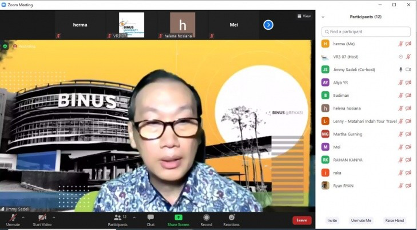417x230 pixels.
Task: Click Jimmy Sadeli active microphone icon
Action: 401,69
